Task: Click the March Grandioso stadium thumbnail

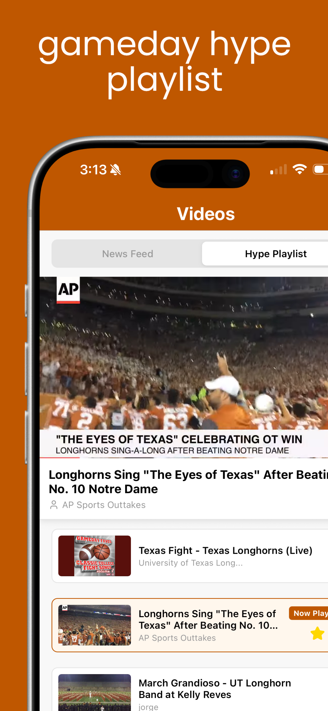Action: pyautogui.click(x=94, y=692)
